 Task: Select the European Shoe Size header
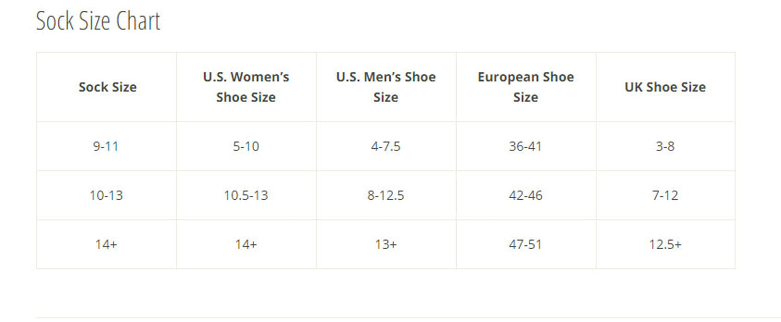(x=525, y=87)
